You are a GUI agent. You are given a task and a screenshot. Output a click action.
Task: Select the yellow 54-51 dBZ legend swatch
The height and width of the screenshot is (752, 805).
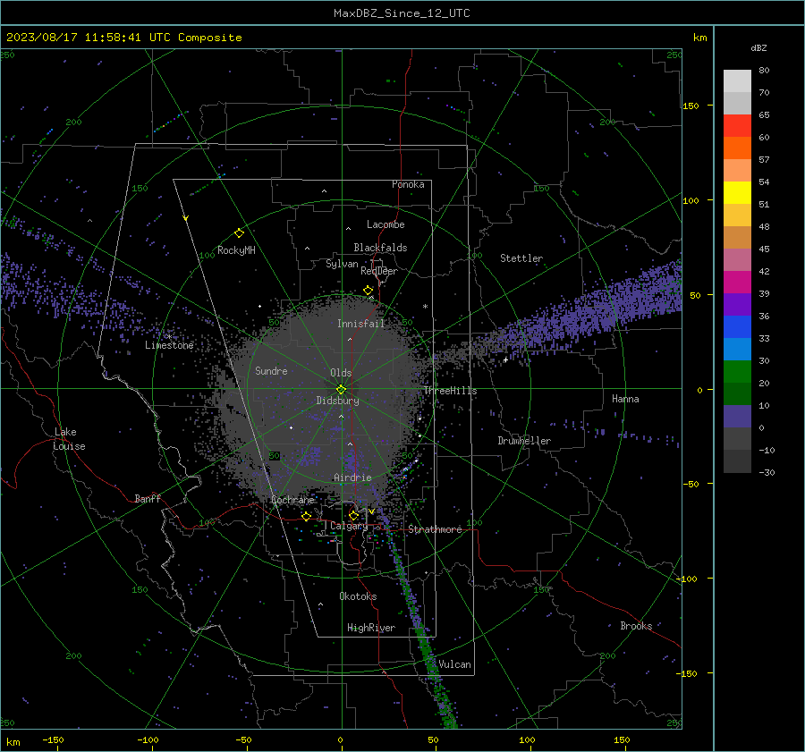[x=737, y=193]
